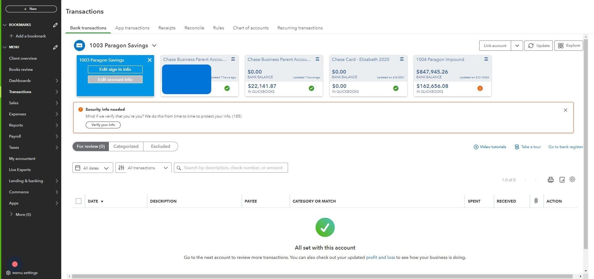This screenshot has width=594, height=279.
Task: Click the transaction search input field
Action: 231,168
